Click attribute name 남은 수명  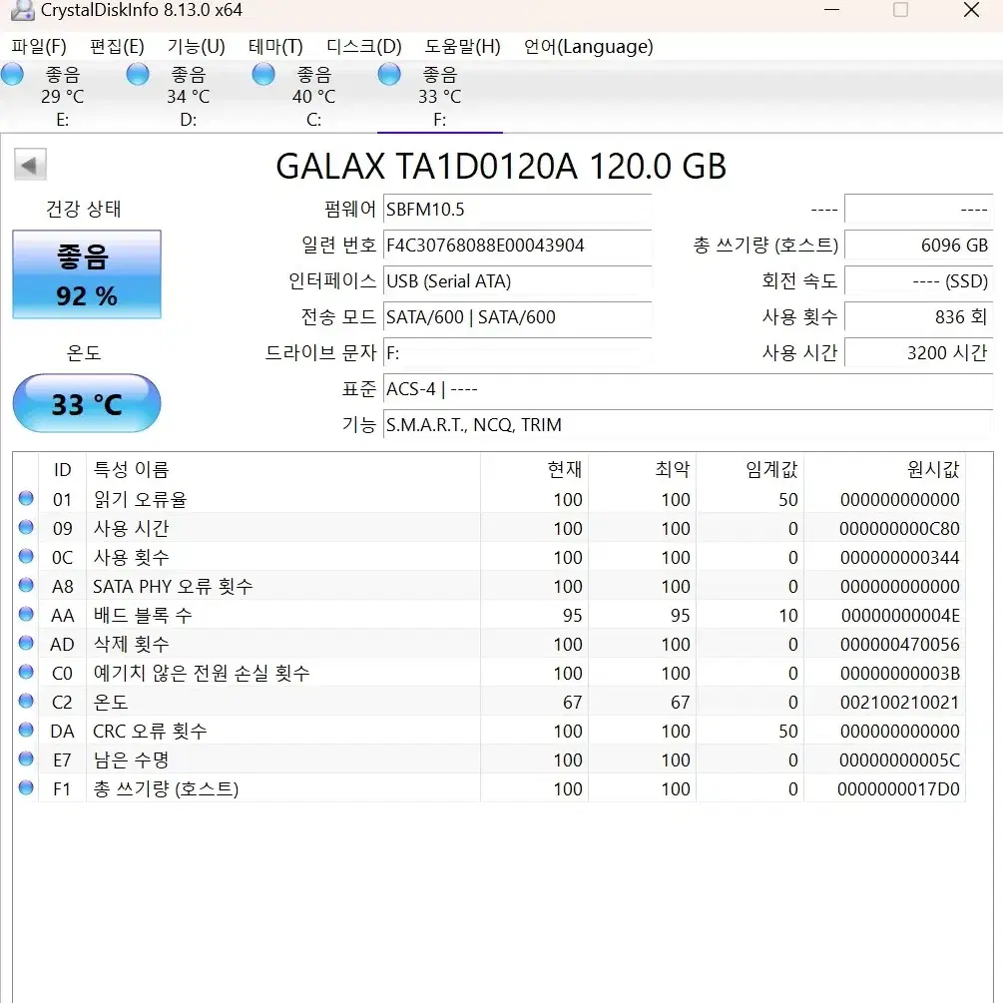coord(131,759)
